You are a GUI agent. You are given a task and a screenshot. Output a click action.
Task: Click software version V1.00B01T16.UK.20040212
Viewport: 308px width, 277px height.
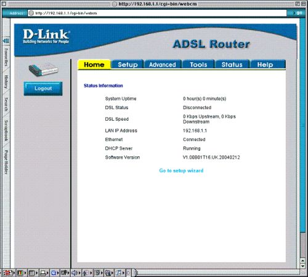[x=211, y=158]
